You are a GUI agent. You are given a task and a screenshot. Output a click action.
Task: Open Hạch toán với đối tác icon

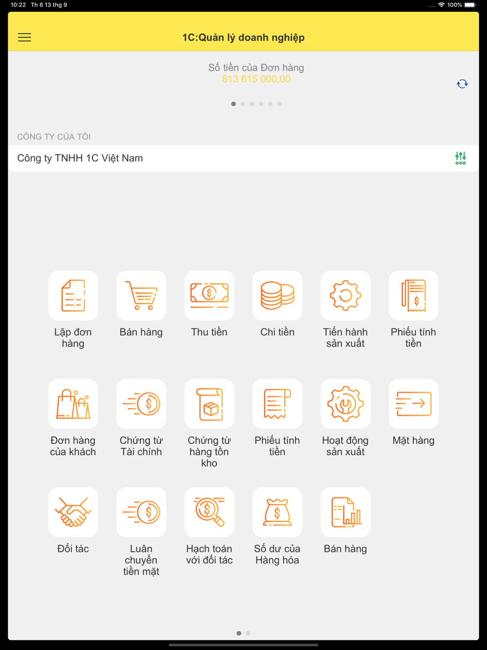(x=209, y=512)
